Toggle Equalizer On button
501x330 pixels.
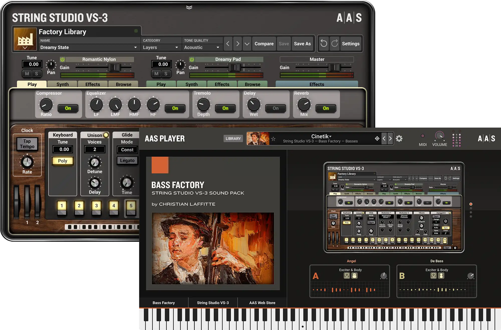175,108
